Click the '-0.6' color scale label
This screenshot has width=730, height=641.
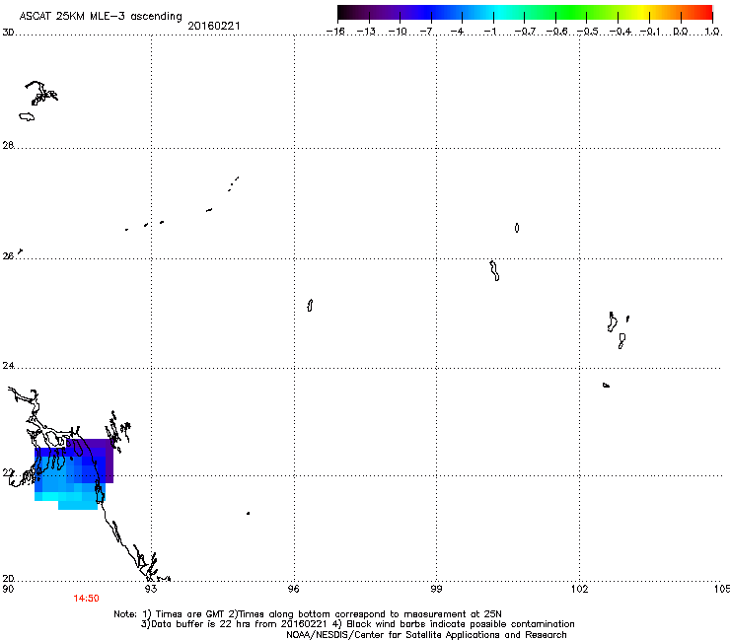pos(556,32)
